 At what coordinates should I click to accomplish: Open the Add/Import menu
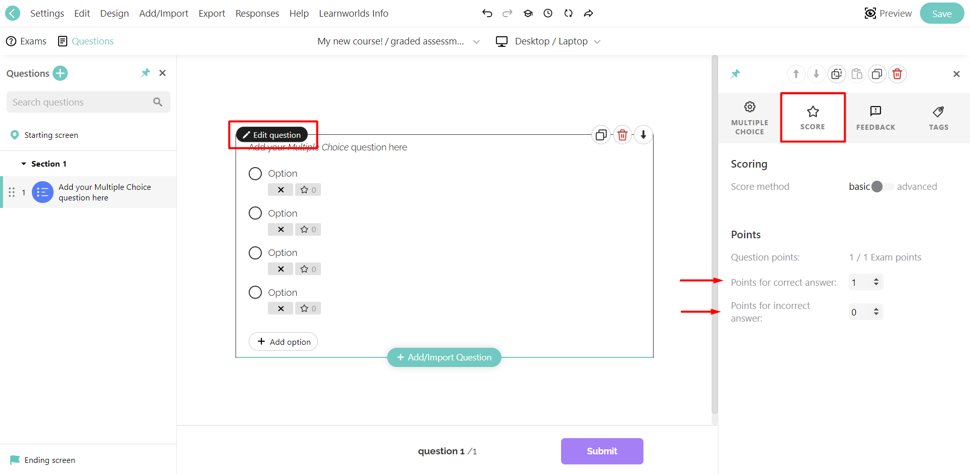[163, 13]
